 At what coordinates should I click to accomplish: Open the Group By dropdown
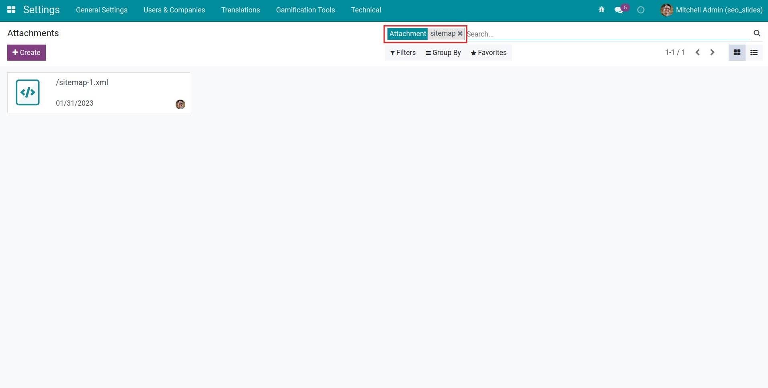click(443, 53)
